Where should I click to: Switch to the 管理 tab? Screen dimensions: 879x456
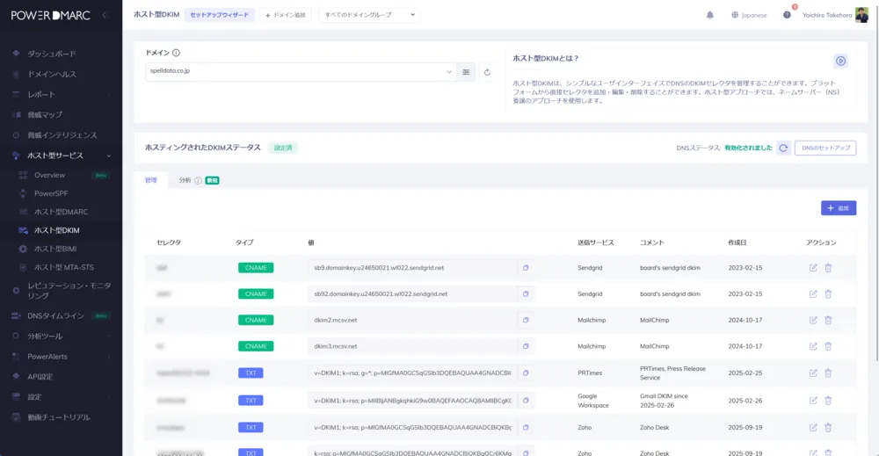point(151,180)
